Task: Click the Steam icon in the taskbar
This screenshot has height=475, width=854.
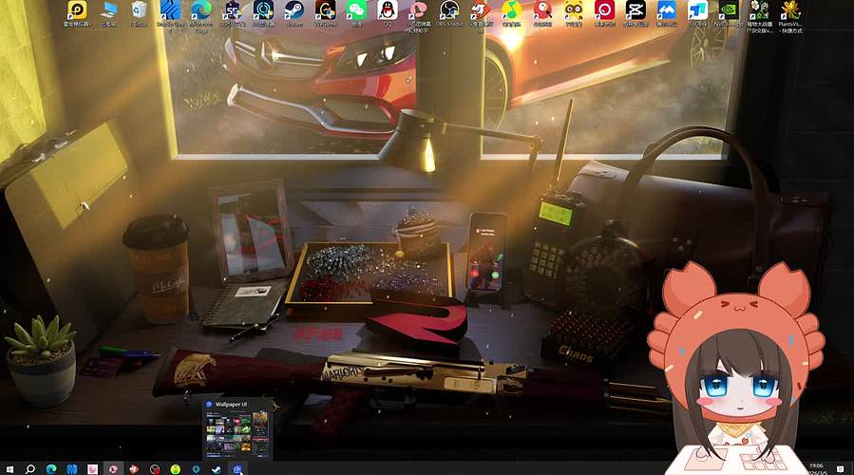Action: [217, 468]
